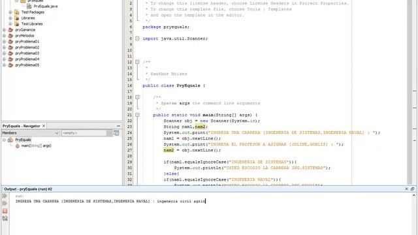The width and height of the screenshot is (418, 235).
Task: Select the PryEquals.java file icon
Action: pyautogui.click(x=29, y=6)
